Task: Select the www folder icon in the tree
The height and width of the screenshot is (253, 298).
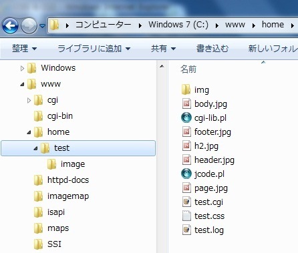Action: point(31,84)
